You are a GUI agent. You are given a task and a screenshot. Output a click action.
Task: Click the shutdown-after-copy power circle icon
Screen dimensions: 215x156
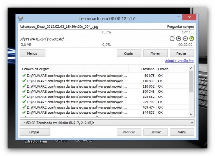coord(172,39)
